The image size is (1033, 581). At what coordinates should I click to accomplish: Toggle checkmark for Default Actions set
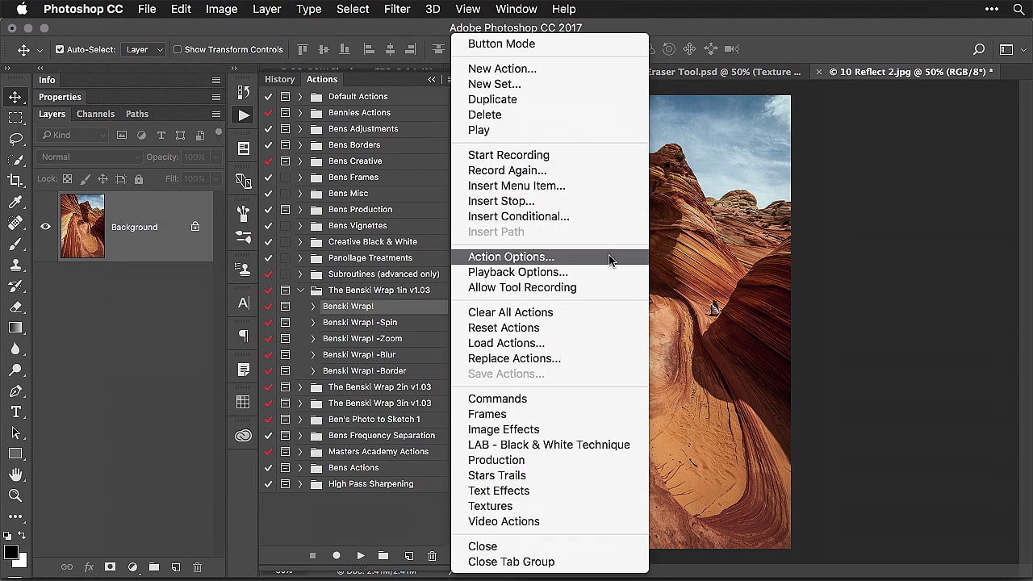click(x=269, y=97)
